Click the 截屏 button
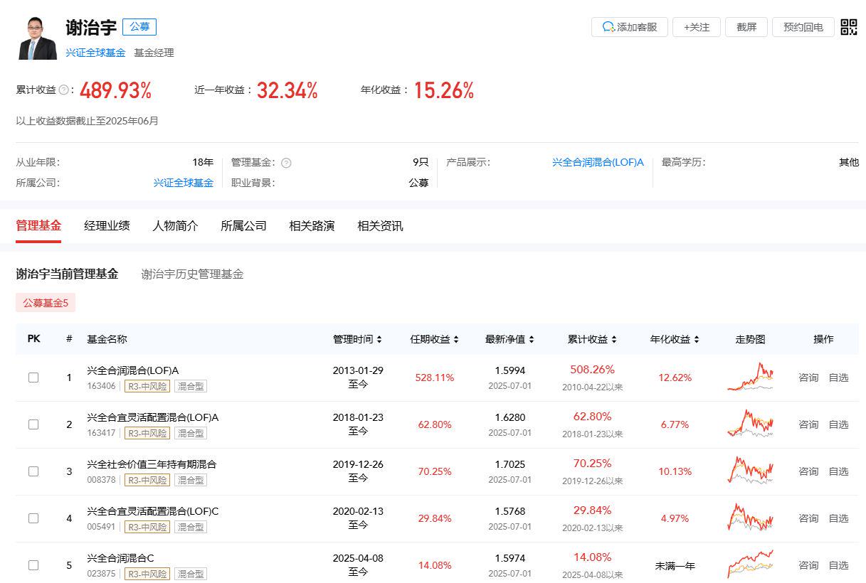This screenshot has width=866, height=583. pos(746,27)
